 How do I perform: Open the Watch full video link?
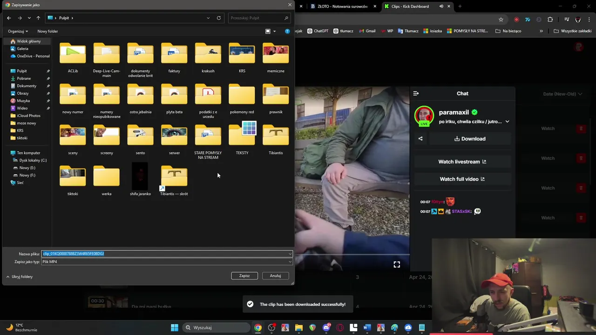point(462,179)
